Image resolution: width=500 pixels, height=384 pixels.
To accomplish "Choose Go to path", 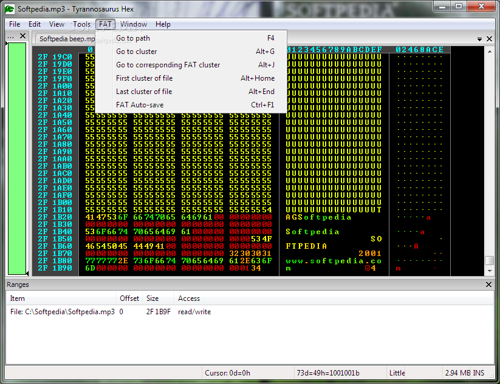I will click(x=191, y=38).
